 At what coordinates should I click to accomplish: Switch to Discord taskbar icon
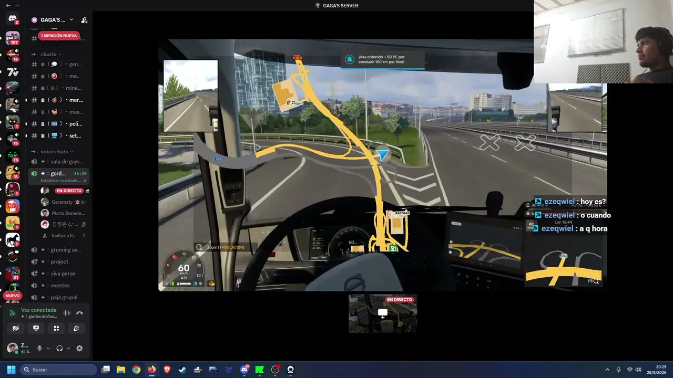244,370
